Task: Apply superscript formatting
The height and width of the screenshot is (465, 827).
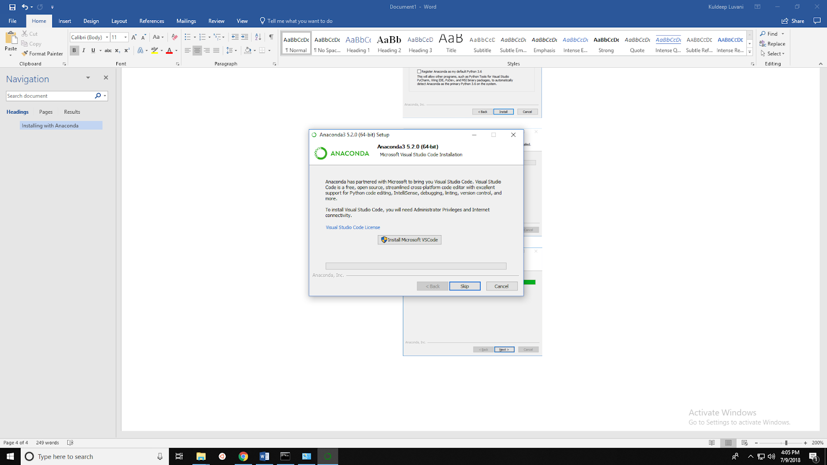Action: pyautogui.click(x=127, y=51)
